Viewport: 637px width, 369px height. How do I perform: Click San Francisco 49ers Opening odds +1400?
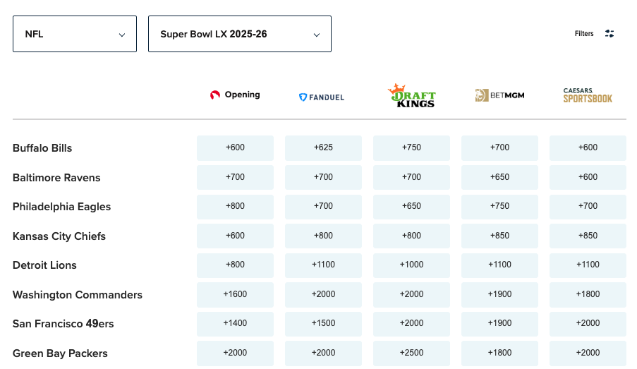[235, 324]
